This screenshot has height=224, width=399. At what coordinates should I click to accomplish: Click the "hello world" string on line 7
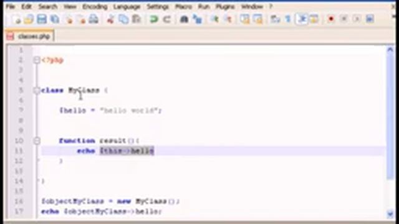click(129, 111)
